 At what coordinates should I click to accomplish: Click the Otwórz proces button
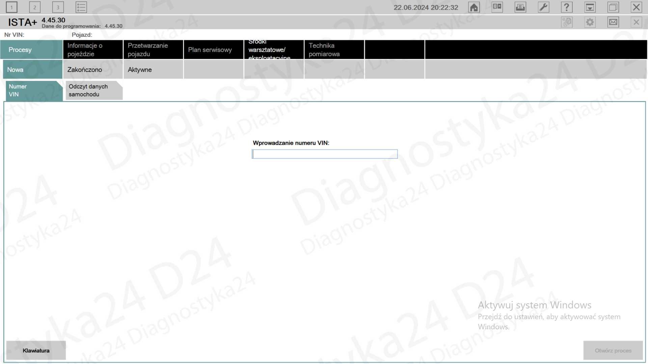[x=613, y=351]
